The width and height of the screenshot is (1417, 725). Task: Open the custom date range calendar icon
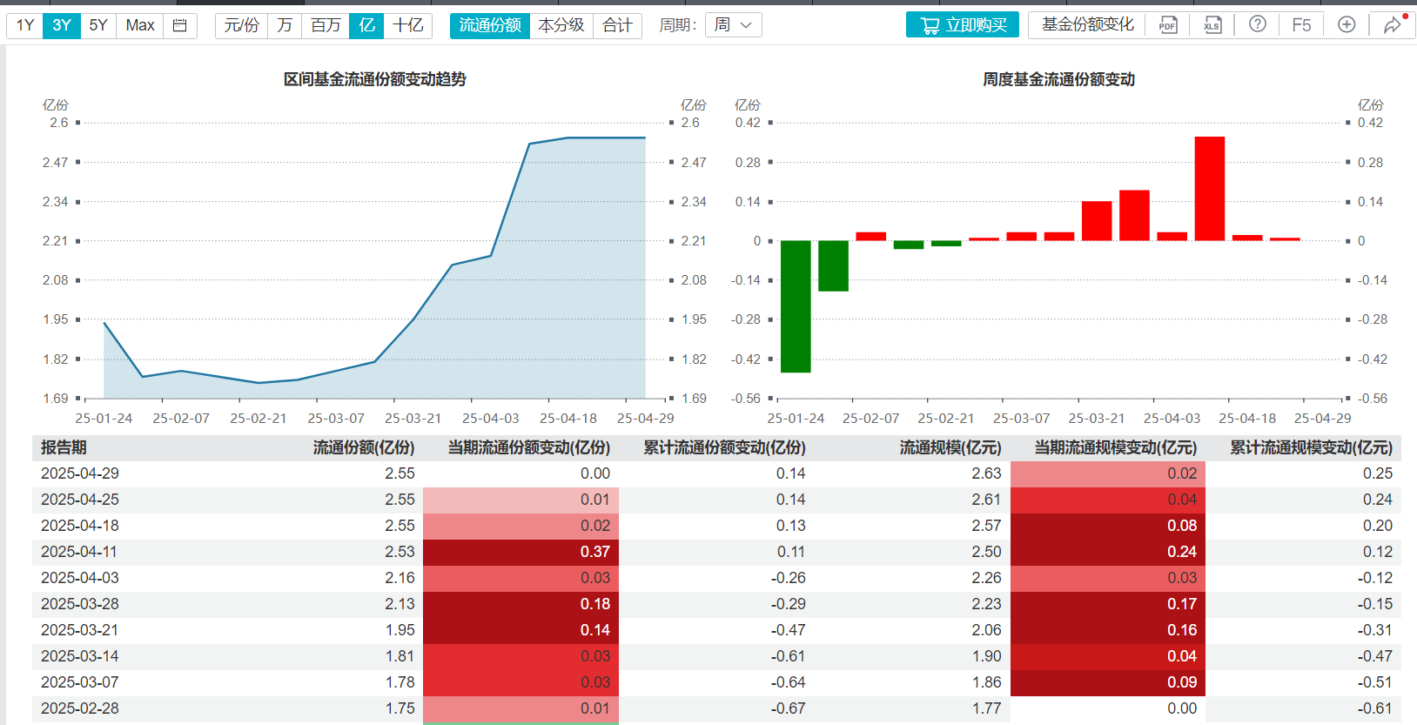coord(180,25)
